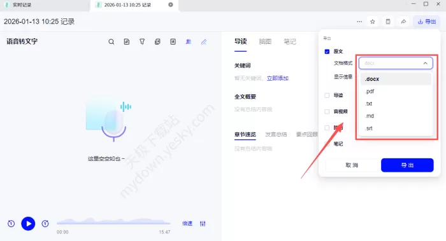This screenshot has width=446, height=241.
Task: Choose .txt format option
Action: [x=396, y=104]
